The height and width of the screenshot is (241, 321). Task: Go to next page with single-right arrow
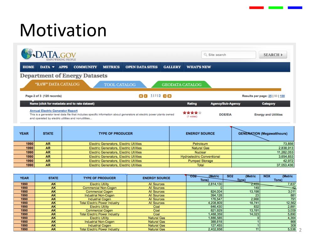click(165, 96)
